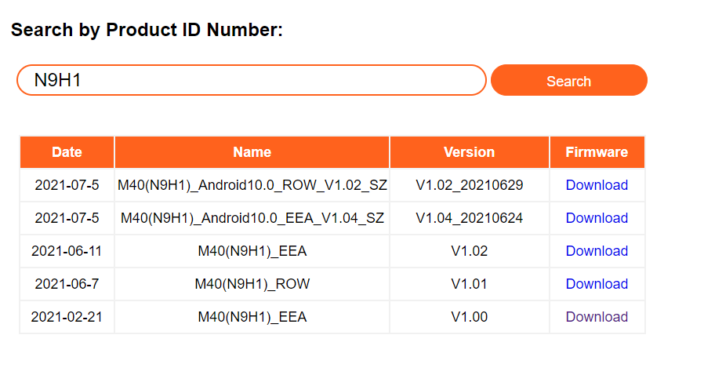
Task: Click the V1.04_20210624 version cell
Action: [x=469, y=218]
